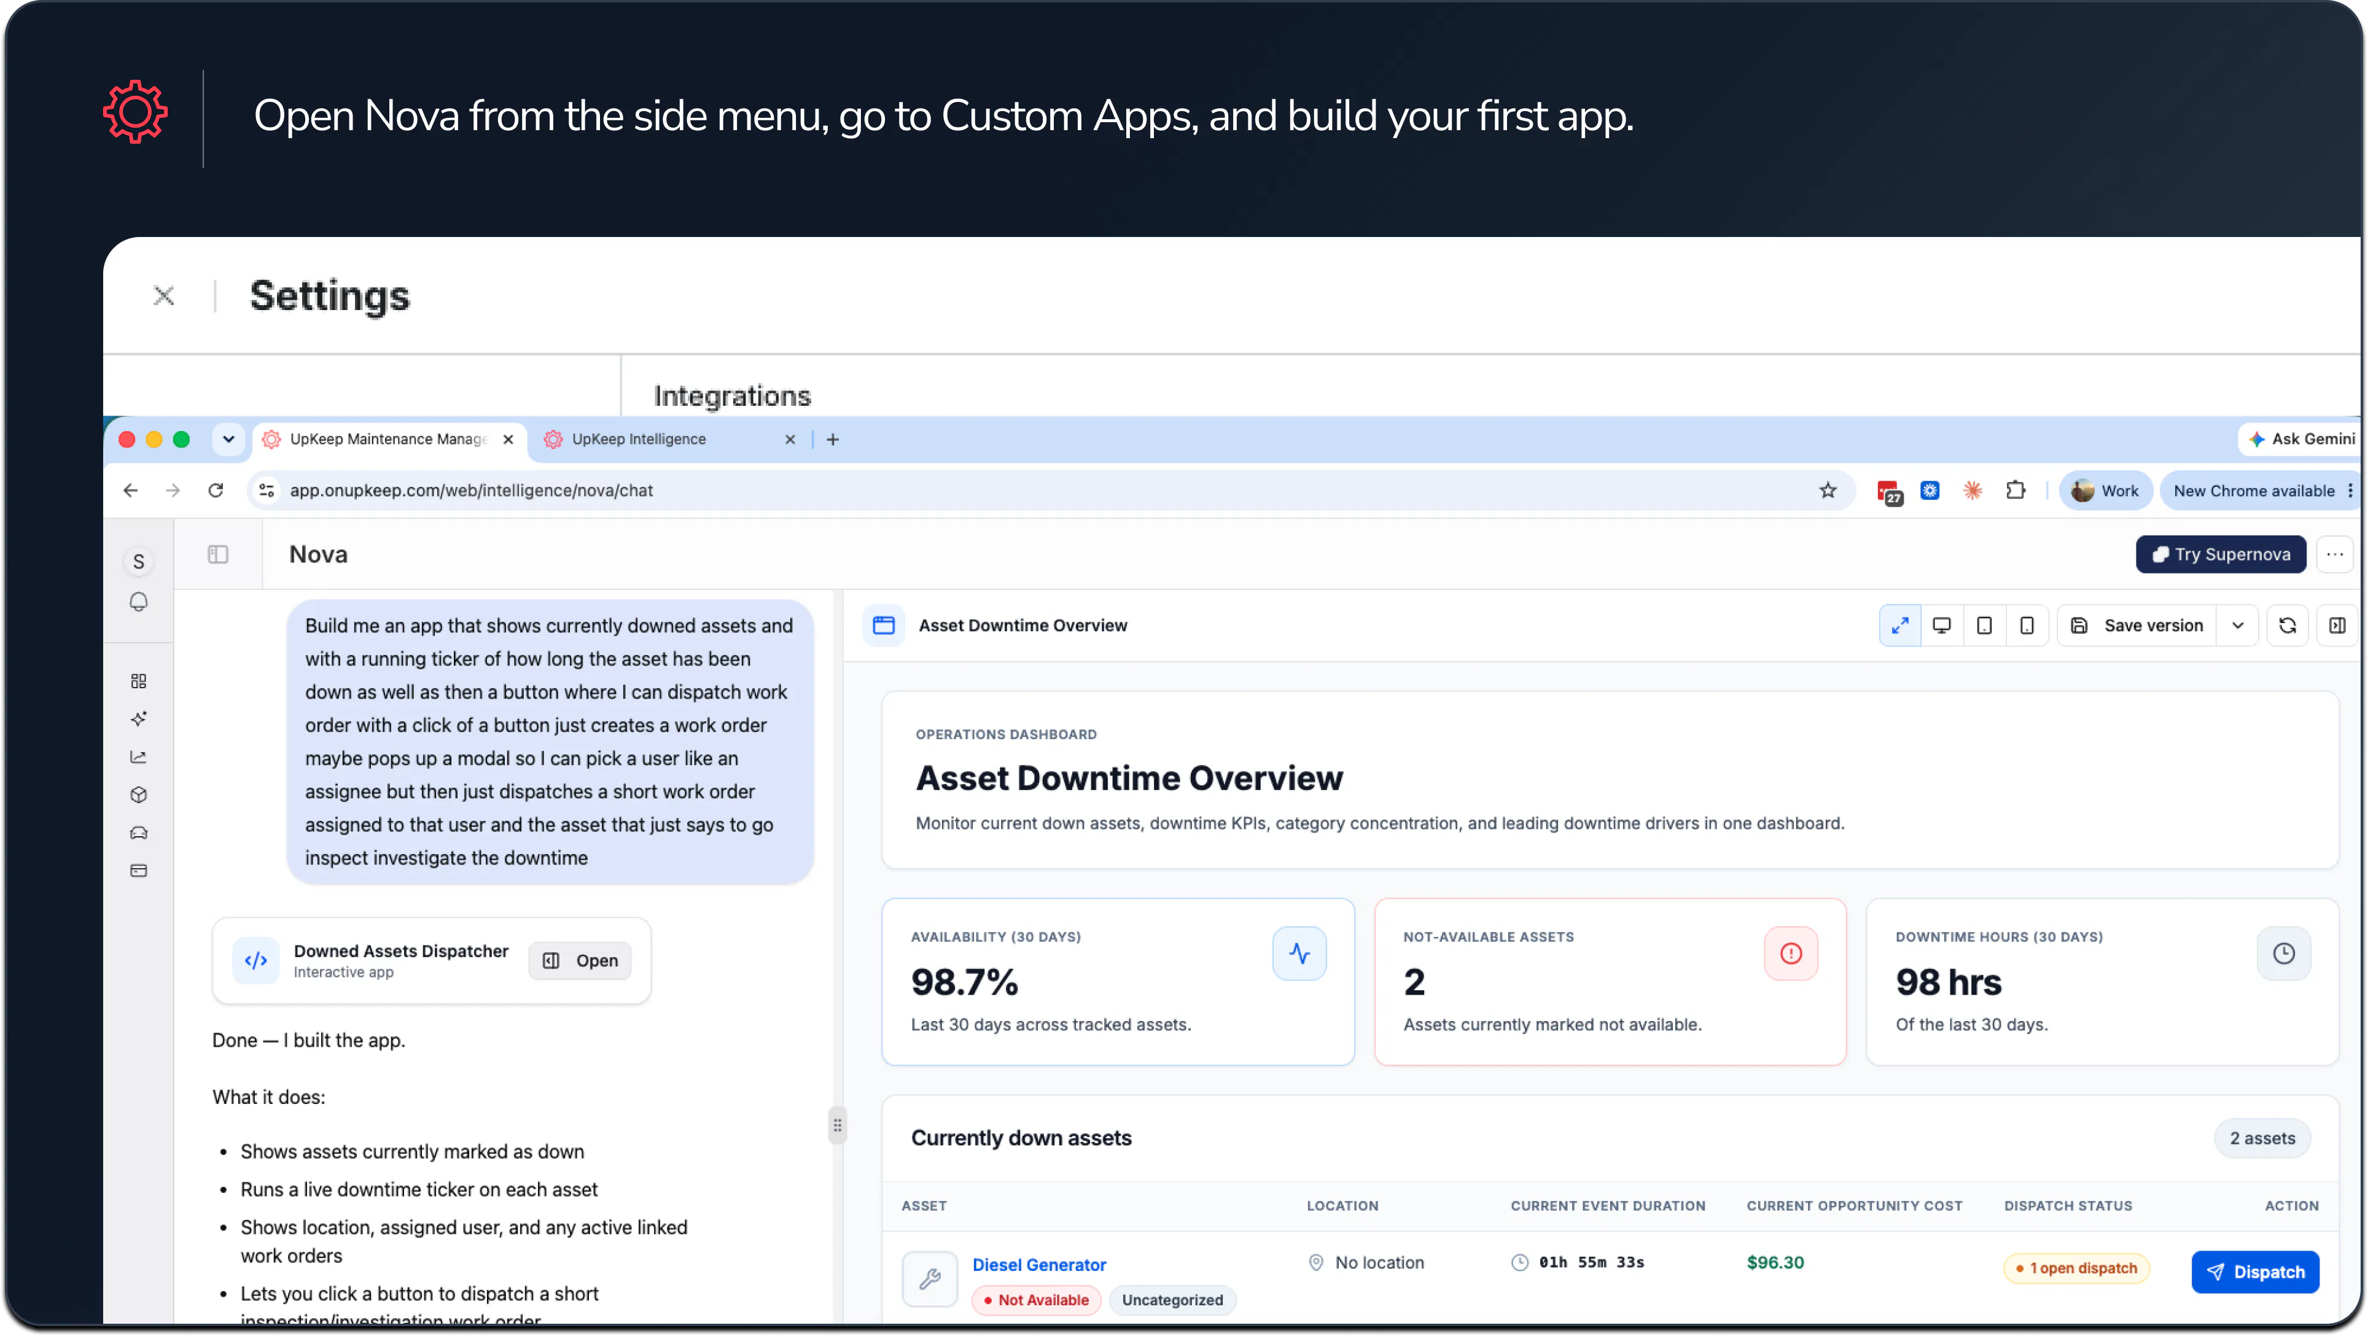Click the code icon on Downed Assets Dispatcher
This screenshot has height=1336, width=2368.
click(255, 960)
